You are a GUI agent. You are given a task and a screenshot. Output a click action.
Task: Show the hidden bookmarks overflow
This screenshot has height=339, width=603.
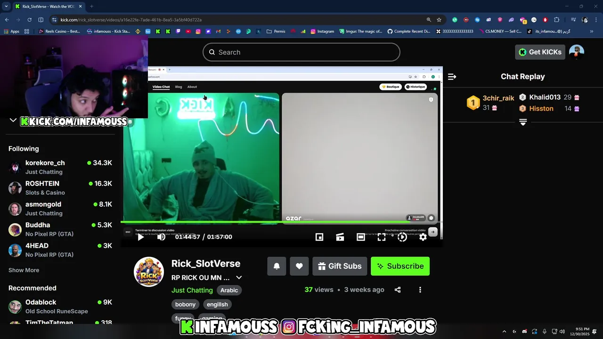(592, 32)
